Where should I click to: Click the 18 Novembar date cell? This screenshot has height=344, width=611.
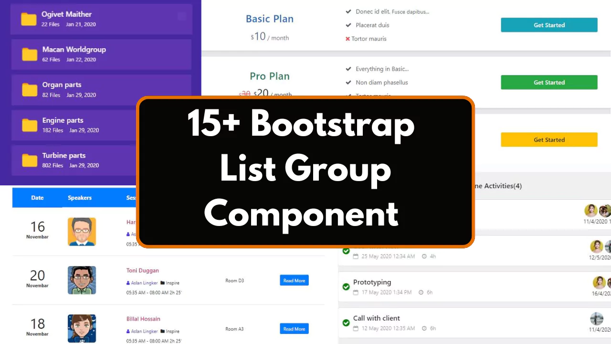pyautogui.click(x=37, y=326)
